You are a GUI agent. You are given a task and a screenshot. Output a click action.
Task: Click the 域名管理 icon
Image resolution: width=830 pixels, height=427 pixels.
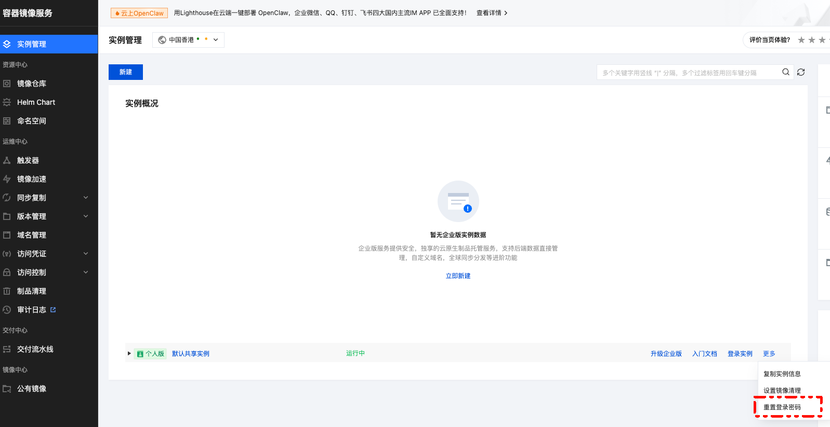click(x=7, y=235)
